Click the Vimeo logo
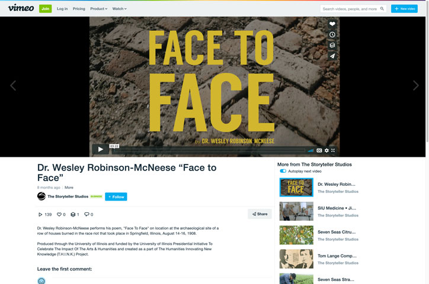Screen dimensions: 429x284 21,8
